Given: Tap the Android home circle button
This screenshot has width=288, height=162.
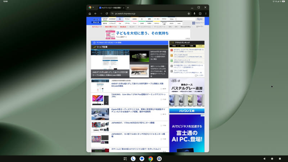Looking at the screenshot, I should [x=272, y=159].
